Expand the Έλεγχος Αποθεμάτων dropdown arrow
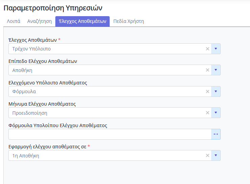This screenshot has height=184, width=250. click(216, 49)
